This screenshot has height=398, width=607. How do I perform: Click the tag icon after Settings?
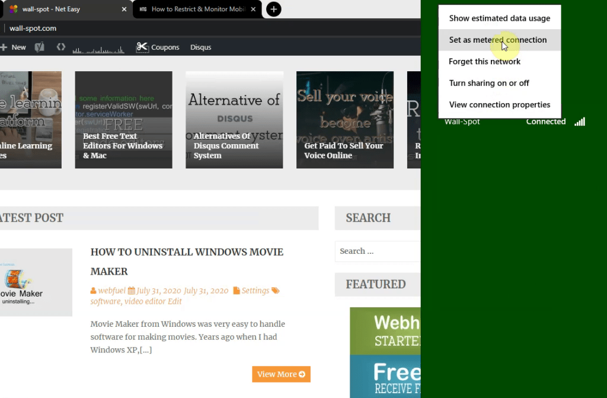(275, 291)
